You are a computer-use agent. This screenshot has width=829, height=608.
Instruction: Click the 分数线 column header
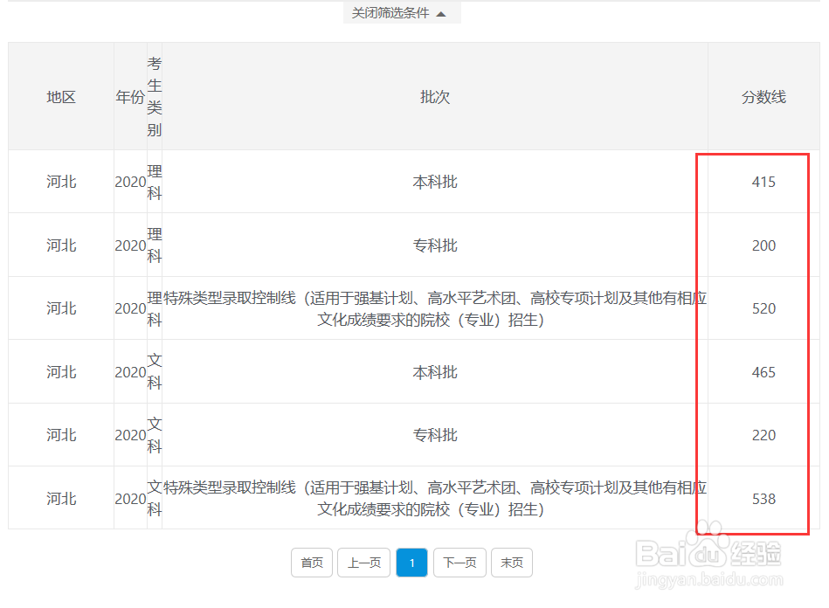click(x=763, y=97)
